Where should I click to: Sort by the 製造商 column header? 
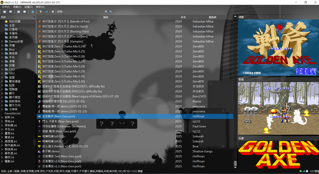point(213,17)
